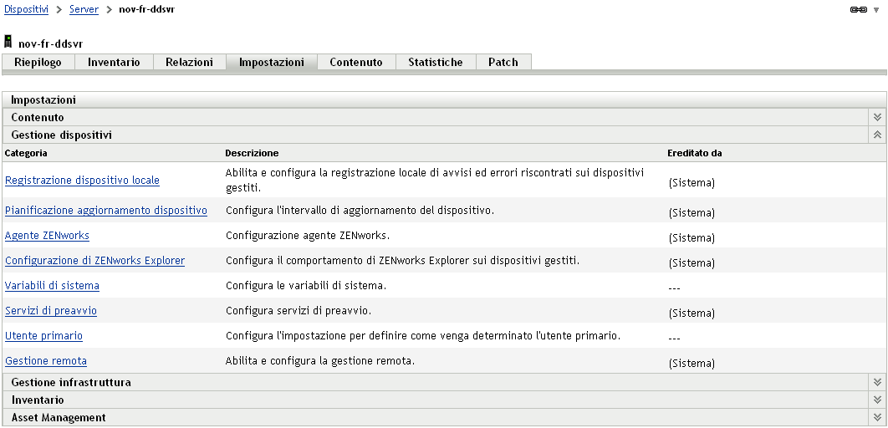This screenshot has height=428, width=888.
Task: Select the Statistiche tab
Action: [436, 63]
